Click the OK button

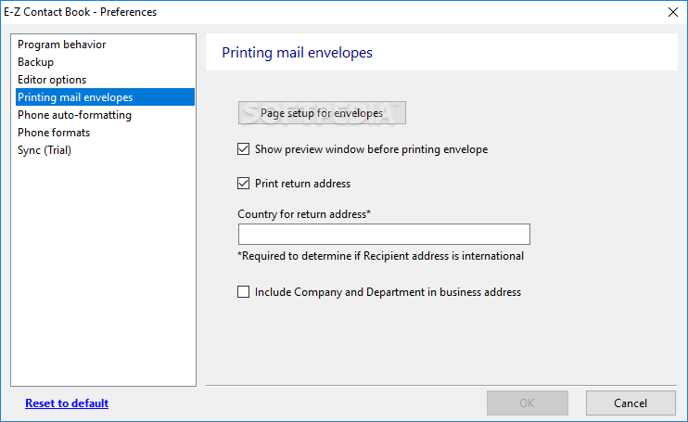pyautogui.click(x=528, y=403)
